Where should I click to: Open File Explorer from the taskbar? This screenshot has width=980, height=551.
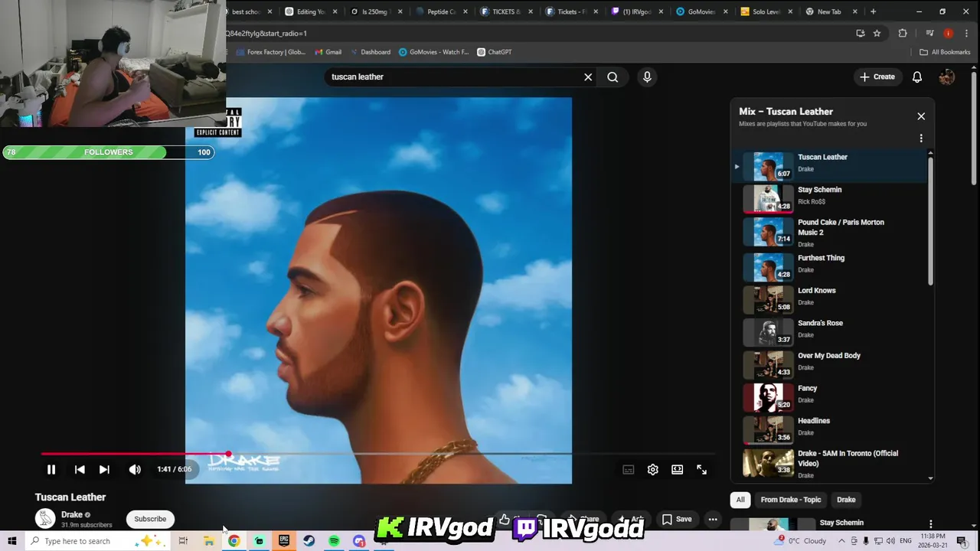[208, 541]
